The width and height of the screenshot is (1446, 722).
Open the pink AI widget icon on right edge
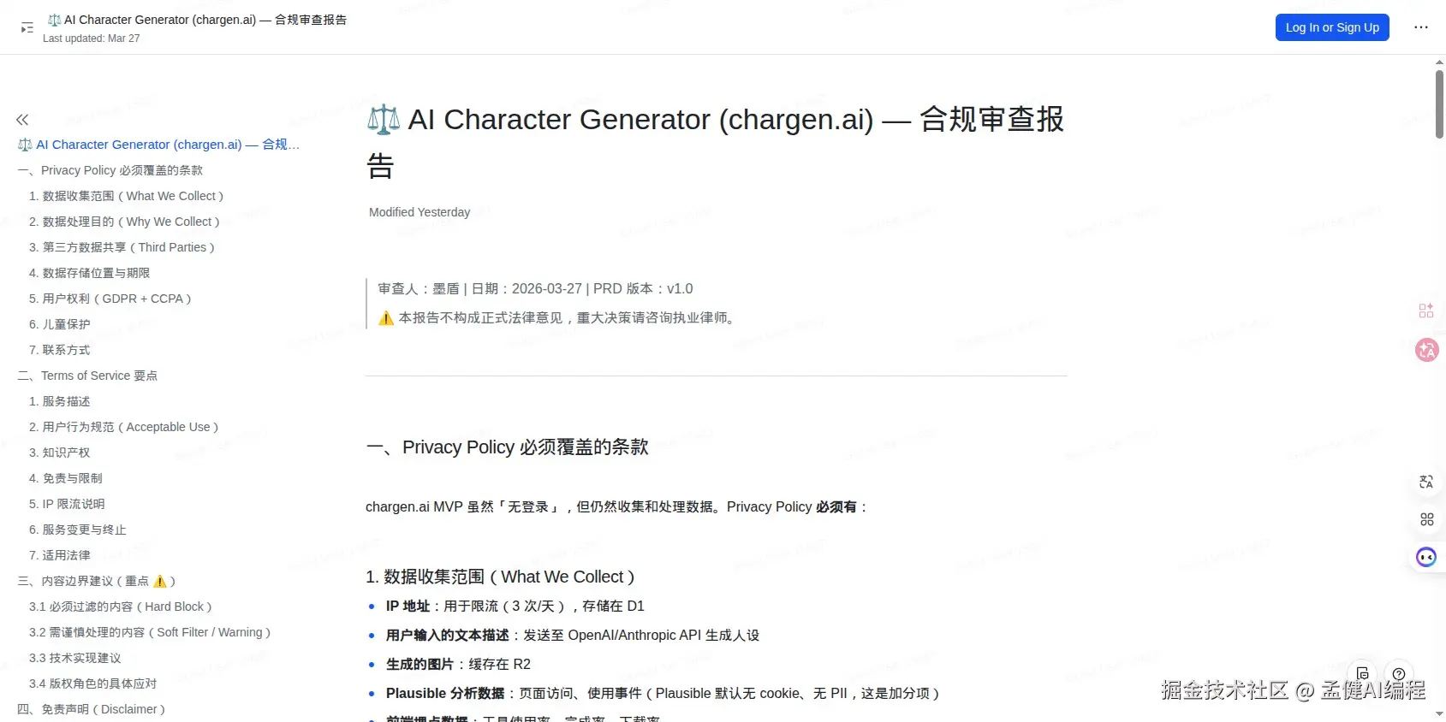pyautogui.click(x=1425, y=311)
